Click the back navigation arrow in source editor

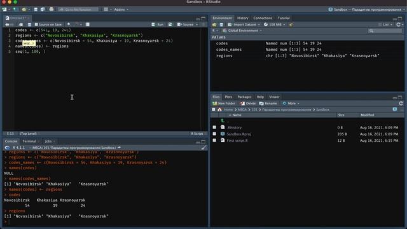(7, 24)
